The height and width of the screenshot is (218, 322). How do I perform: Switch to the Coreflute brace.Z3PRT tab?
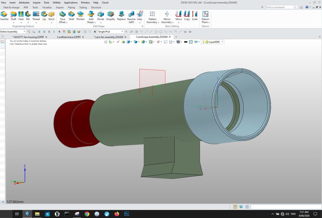tap(69, 37)
